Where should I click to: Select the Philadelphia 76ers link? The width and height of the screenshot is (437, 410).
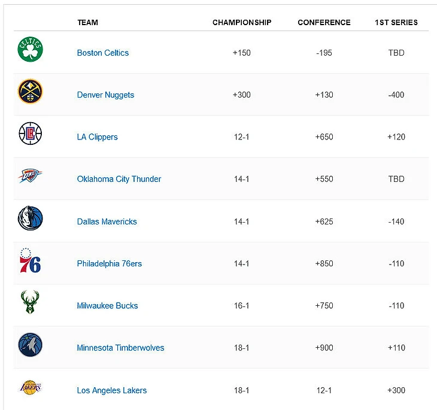(x=110, y=263)
